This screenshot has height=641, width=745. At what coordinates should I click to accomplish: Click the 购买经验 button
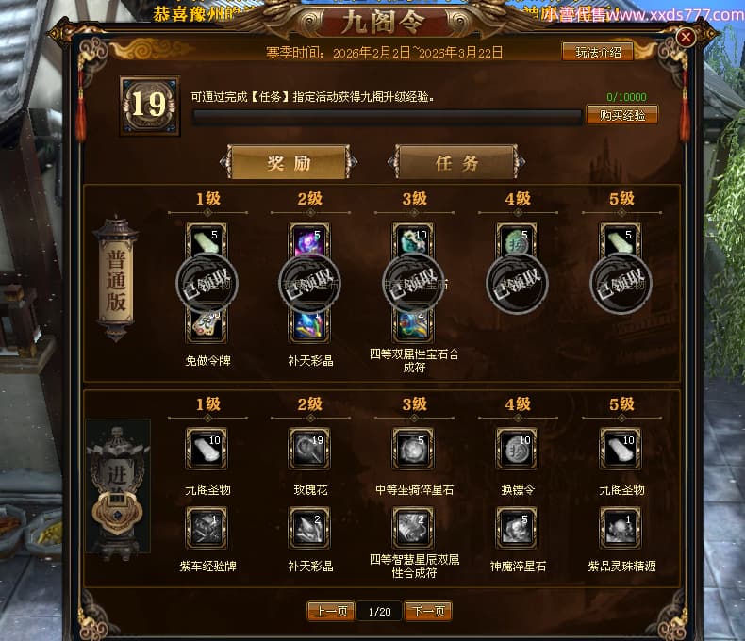tap(622, 115)
